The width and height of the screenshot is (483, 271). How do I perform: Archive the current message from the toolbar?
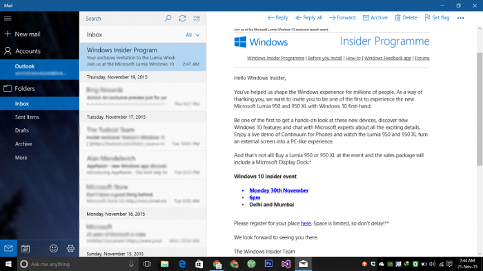(375, 18)
